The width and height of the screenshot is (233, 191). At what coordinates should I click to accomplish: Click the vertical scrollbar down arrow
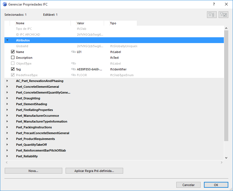(226, 158)
